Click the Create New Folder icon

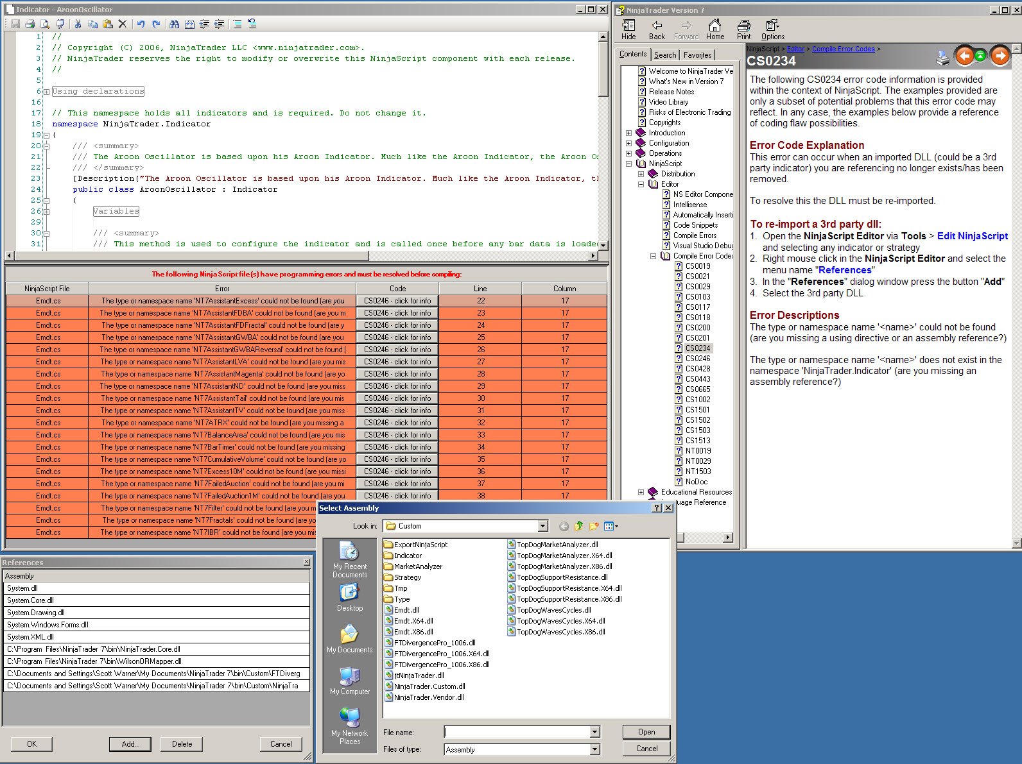pyautogui.click(x=594, y=526)
